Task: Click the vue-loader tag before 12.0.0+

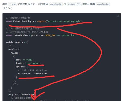Action: 103,4
